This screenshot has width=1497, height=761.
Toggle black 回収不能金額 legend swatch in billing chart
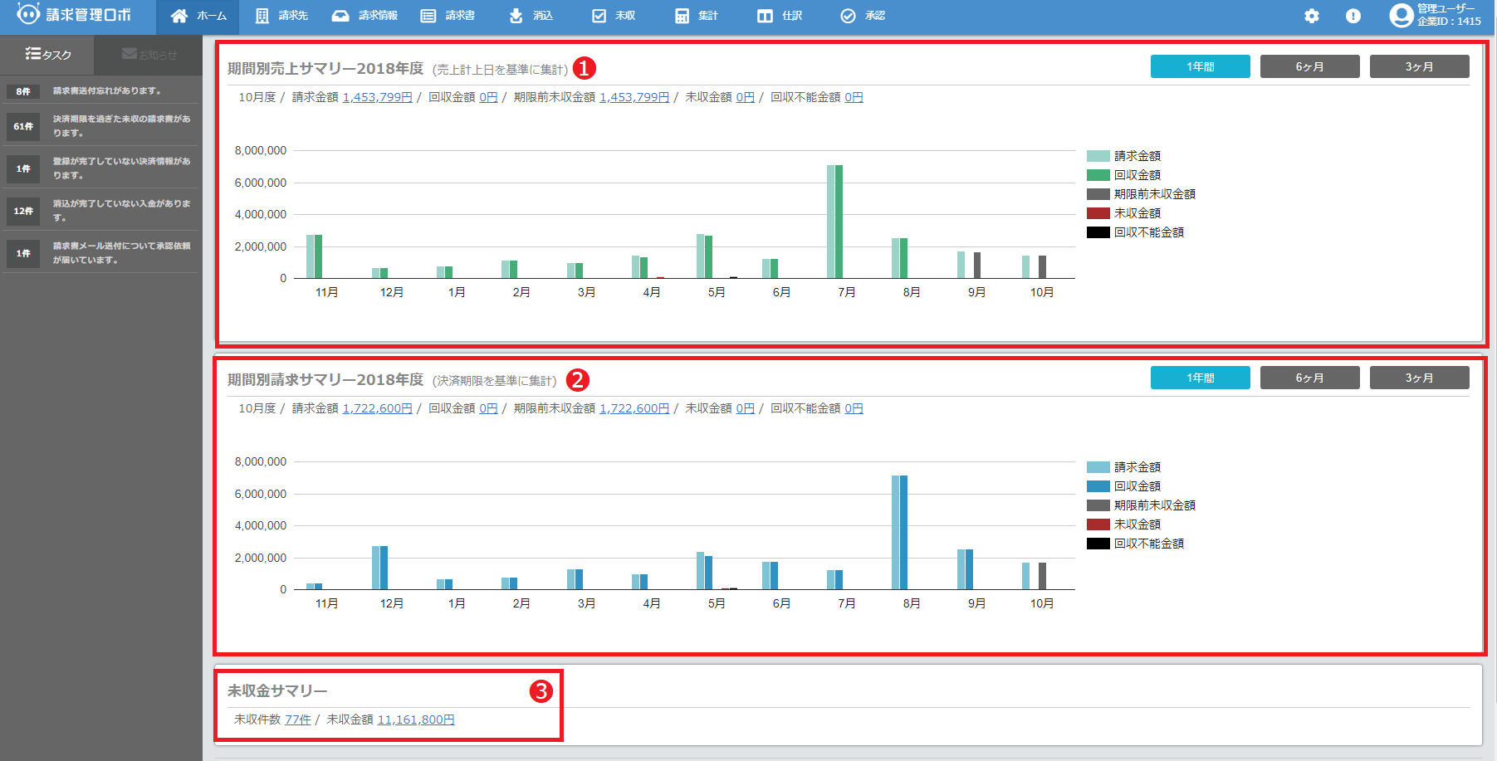tap(1098, 544)
